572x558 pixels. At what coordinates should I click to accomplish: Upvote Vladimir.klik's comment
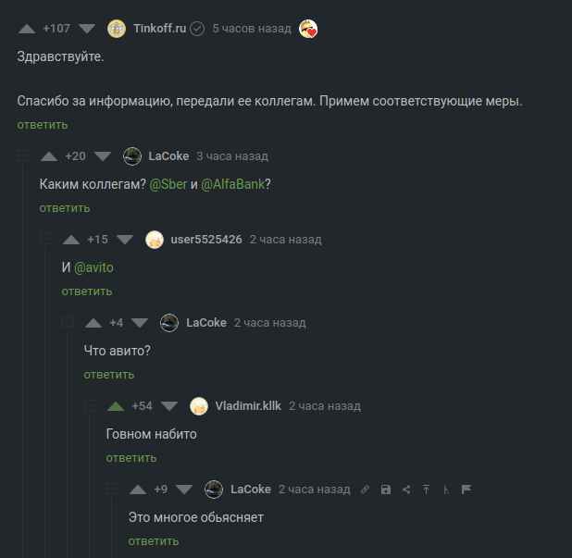[116, 406]
